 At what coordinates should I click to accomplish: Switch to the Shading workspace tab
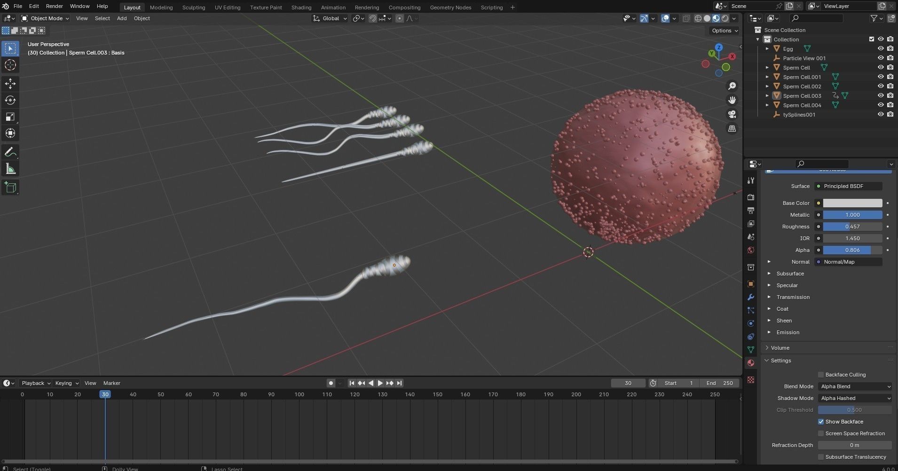301,7
